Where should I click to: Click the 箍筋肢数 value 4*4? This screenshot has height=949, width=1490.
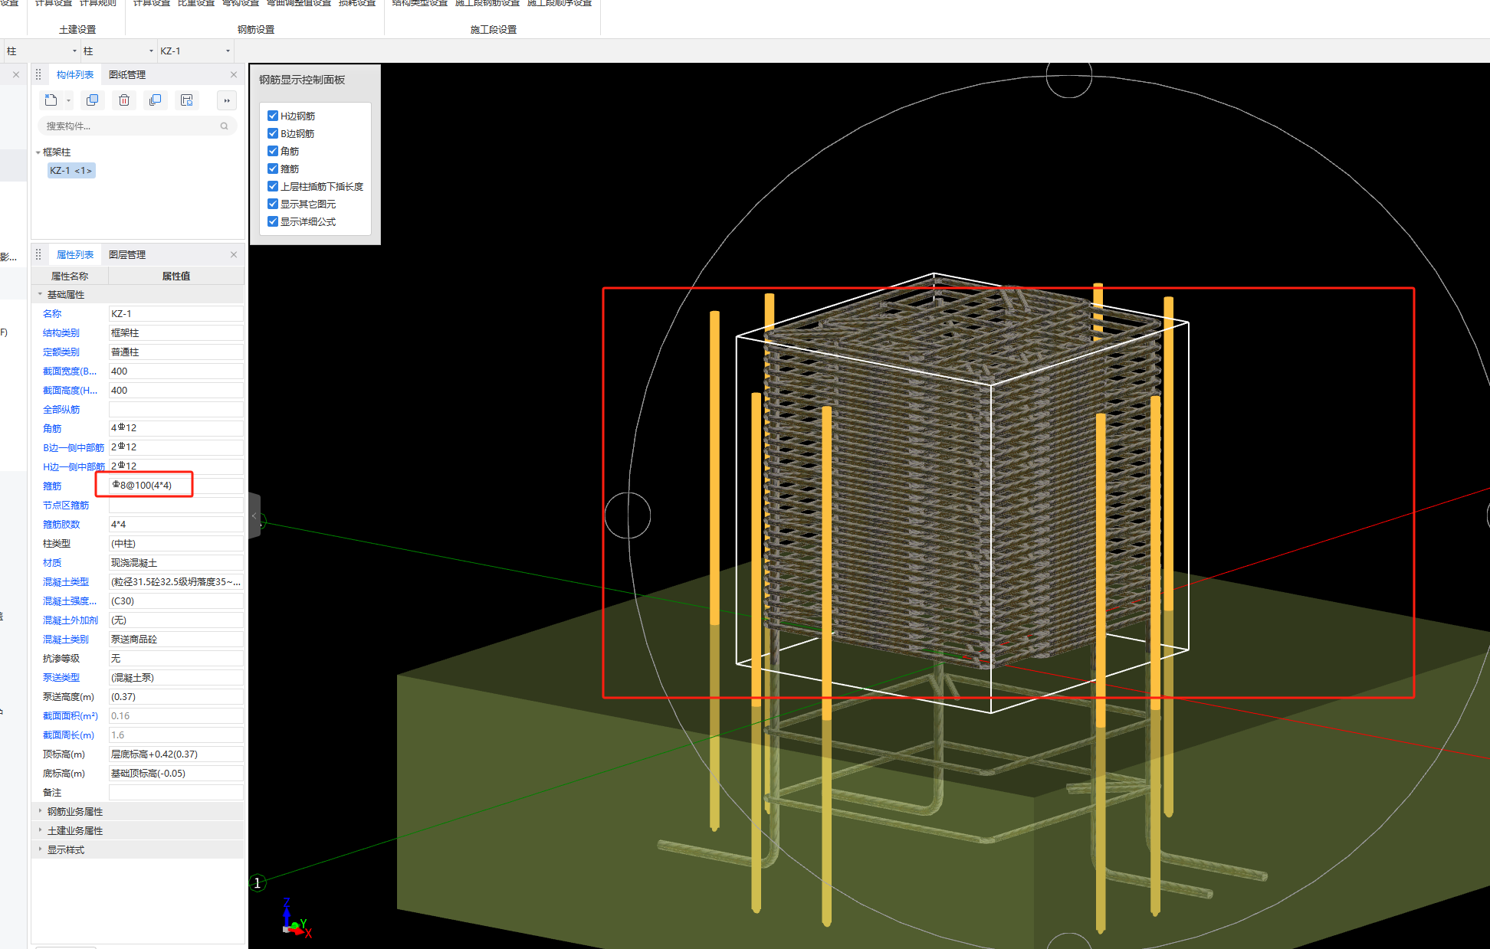[176, 525]
